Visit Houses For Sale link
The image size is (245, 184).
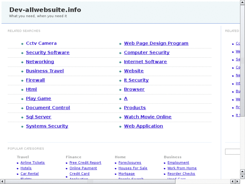[x=133, y=168]
